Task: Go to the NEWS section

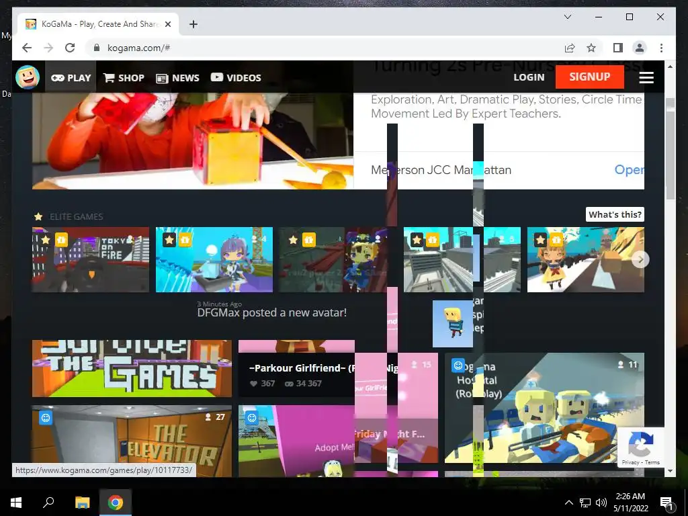Action: click(x=177, y=78)
